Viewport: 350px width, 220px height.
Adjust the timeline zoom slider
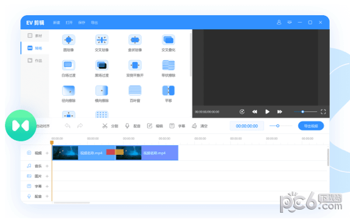[x=281, y=126]
